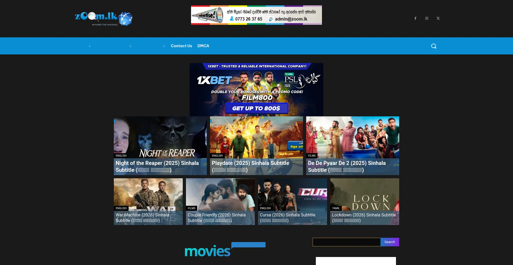Image resolution: width=513 pixels, height=265 pixels.
Task: Open the DMCA menu item
Action: pos(203,46)
